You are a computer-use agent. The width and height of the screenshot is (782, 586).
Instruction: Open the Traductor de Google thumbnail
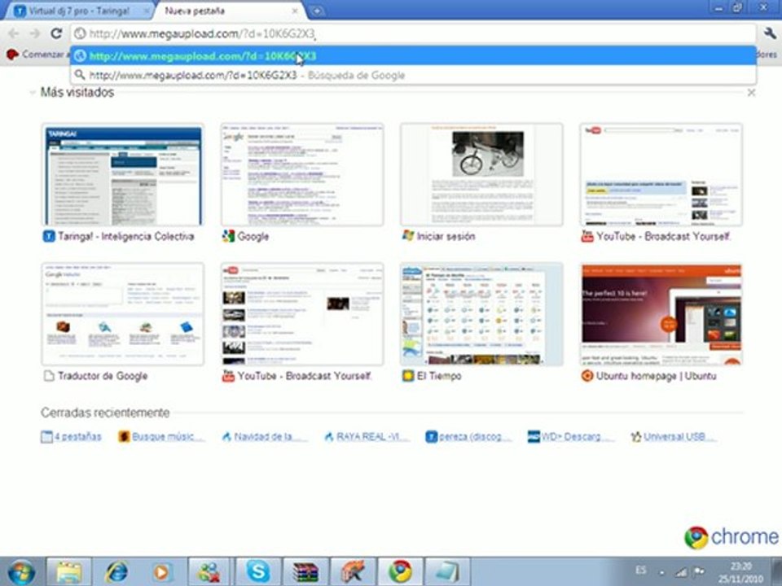pos(123,314)
